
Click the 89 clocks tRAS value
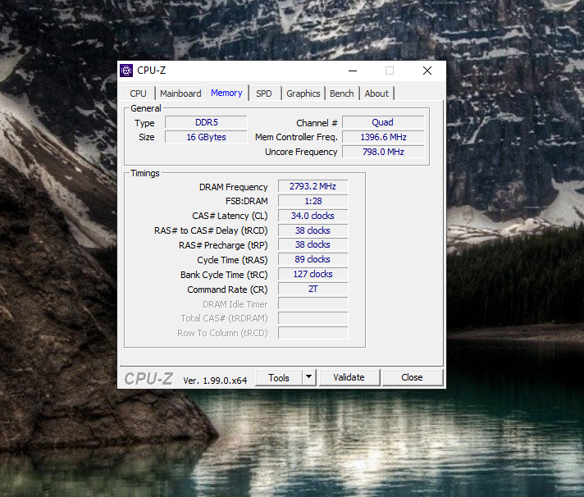pyautogui.click(x=313, y=259)
